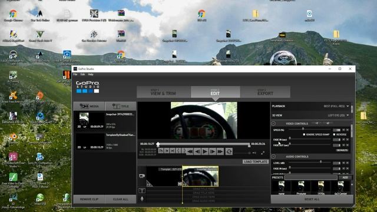Toggle the loop playback button
The image size is (377, 212).
(229, 152)
